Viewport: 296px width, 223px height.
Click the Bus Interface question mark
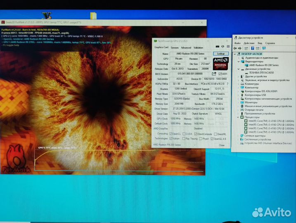click(x=227, y=84)
